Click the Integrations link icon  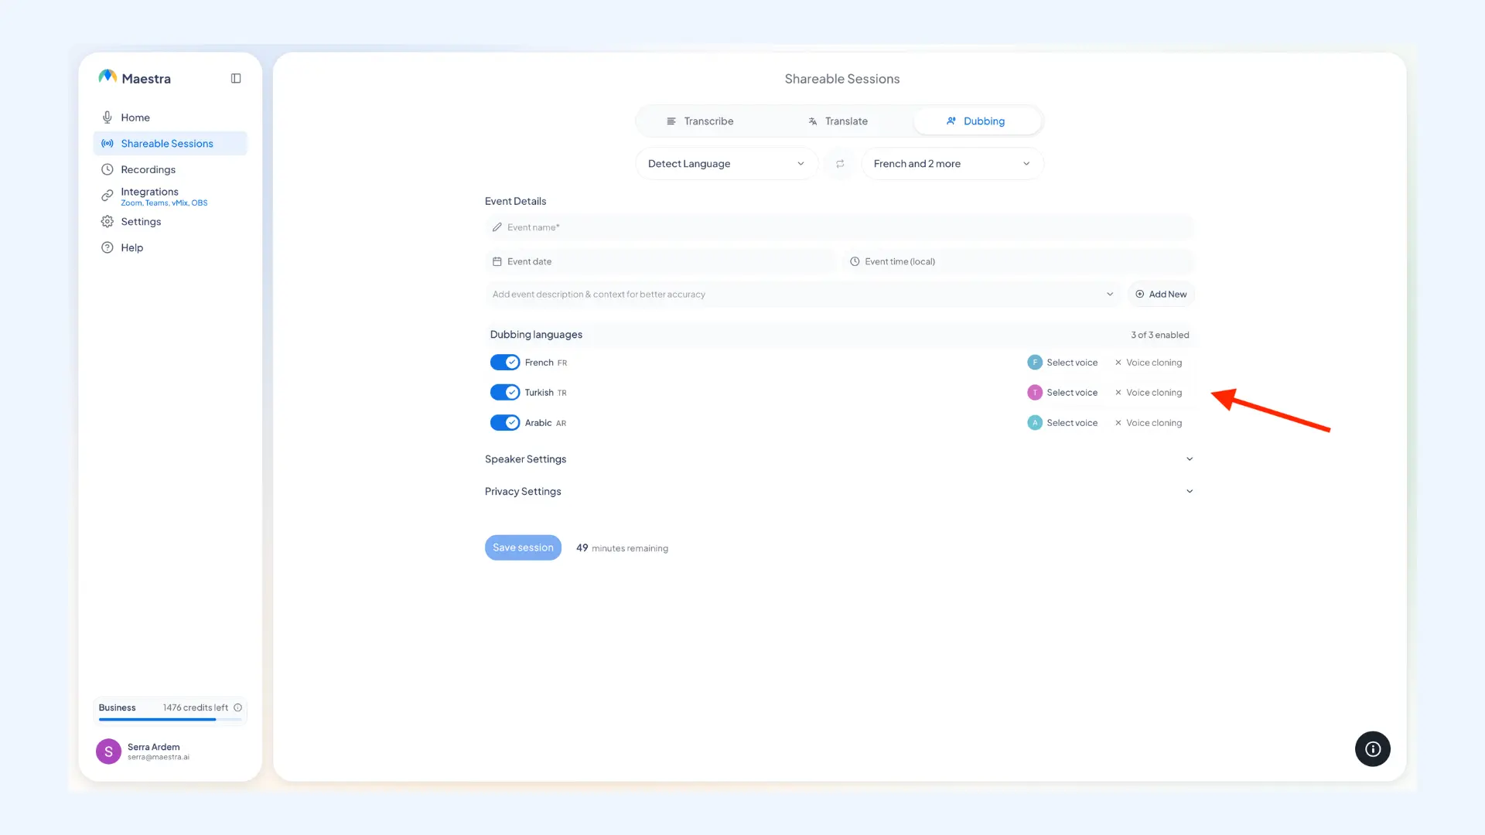(x=108, y=196)
